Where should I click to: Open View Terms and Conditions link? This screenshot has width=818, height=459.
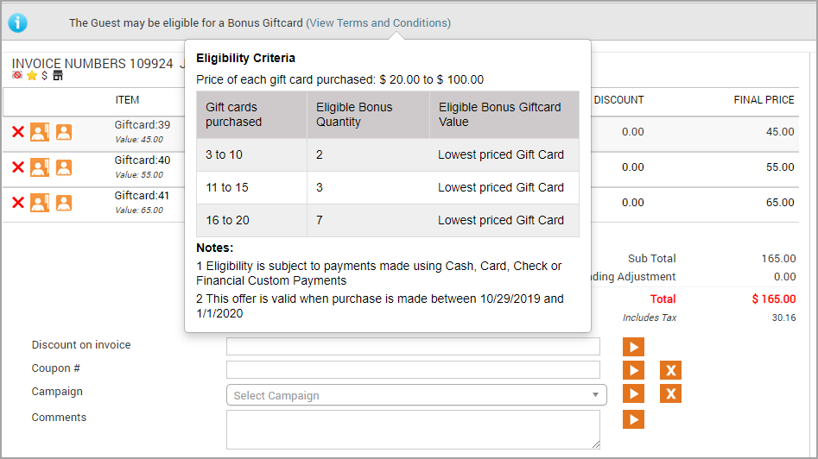(378, 23)
